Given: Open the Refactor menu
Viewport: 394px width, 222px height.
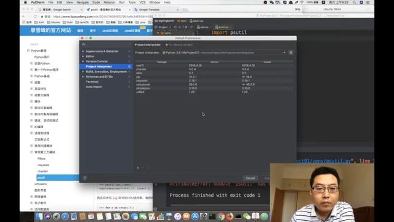Looking at the screenshot, I should pos(110,2).
